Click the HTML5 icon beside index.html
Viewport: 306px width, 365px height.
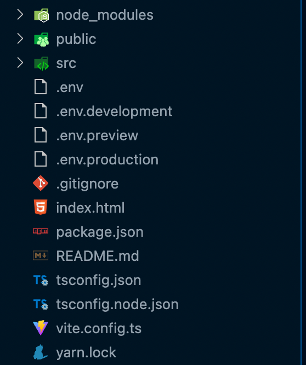[41, 207]
